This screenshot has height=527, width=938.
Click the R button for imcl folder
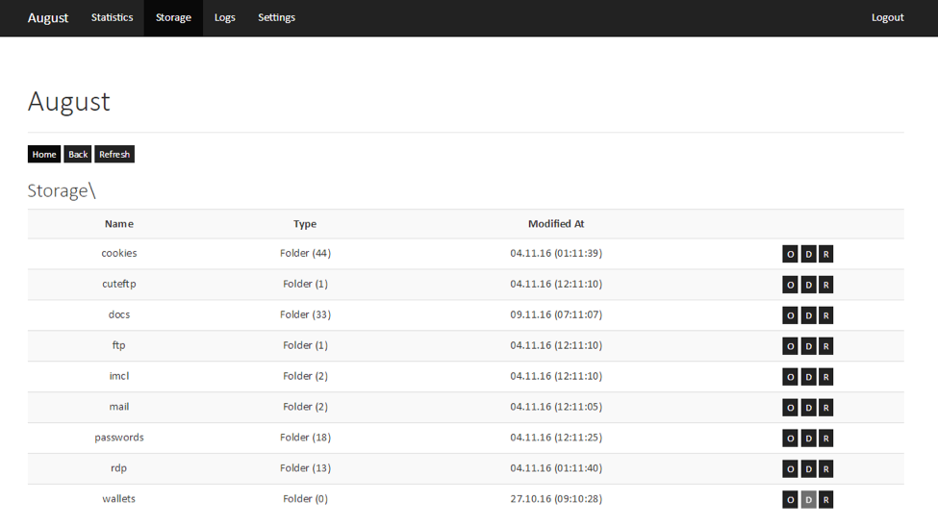tap(825, 377)
